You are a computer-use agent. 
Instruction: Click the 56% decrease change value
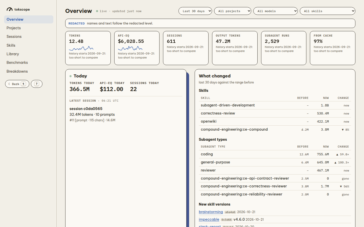click(x=345, y=186)
